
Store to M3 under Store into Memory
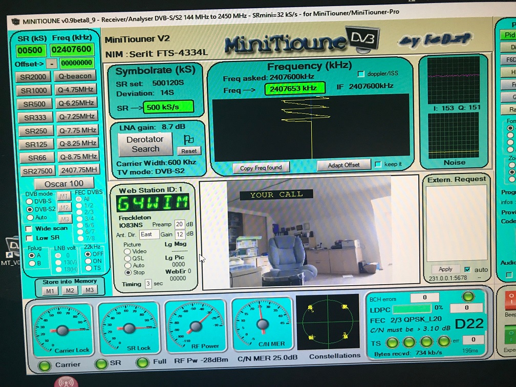(90, 290)
